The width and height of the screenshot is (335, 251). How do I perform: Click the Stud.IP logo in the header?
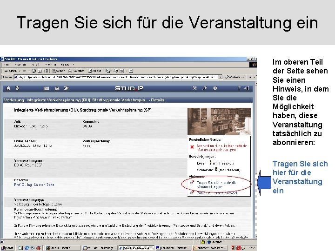[129, 88]
